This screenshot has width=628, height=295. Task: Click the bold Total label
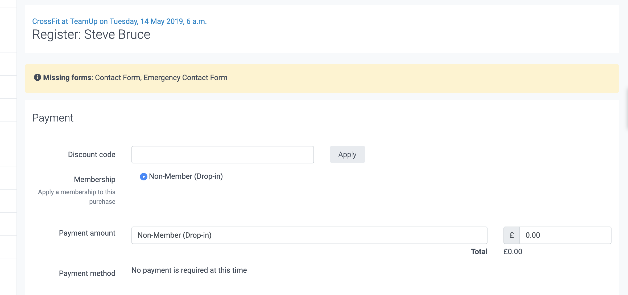(479, 252)
